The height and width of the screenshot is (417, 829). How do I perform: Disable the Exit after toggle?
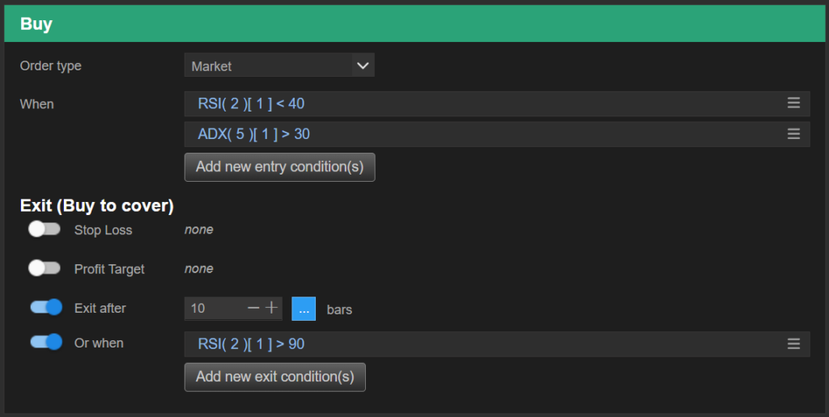tap(46, 308)
